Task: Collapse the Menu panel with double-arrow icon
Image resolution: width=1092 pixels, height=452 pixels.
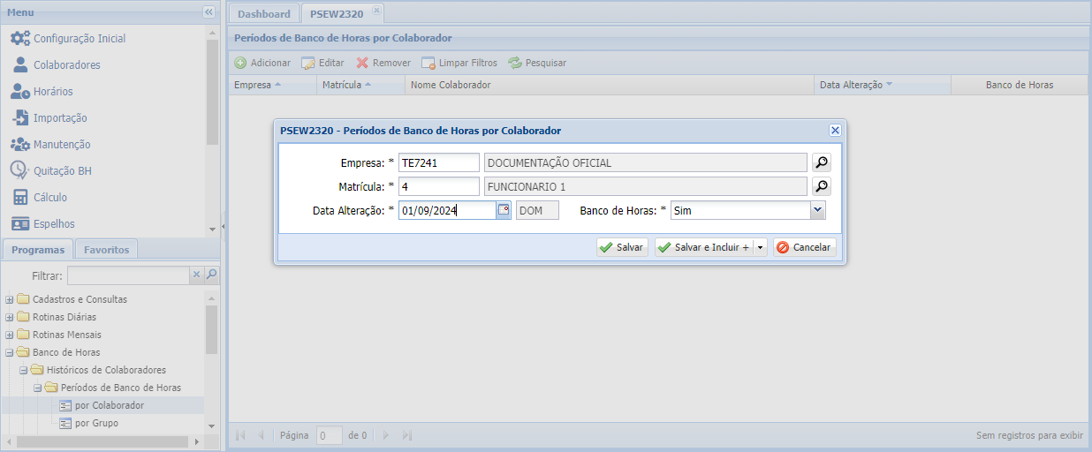Action: [x=209, y=12]
